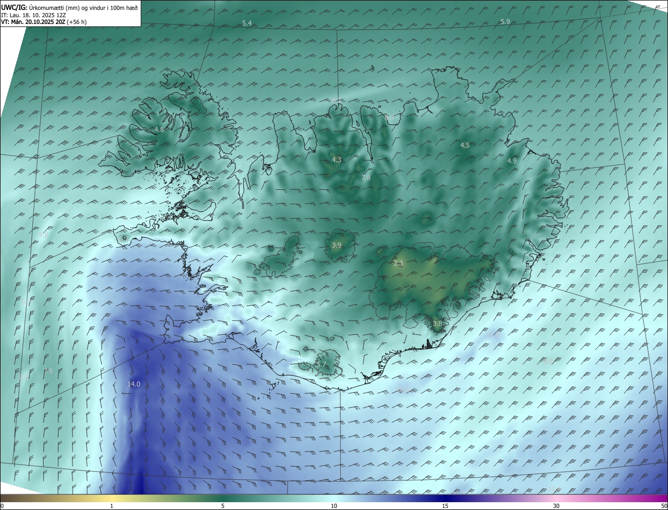Screen dimensions: 668x510
Task: Click the 4.9 value in the east
Action: coord(511,161)
